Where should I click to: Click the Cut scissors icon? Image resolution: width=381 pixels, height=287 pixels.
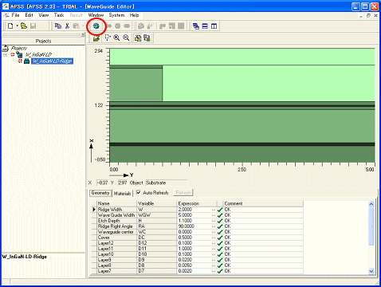click(67, 26)
